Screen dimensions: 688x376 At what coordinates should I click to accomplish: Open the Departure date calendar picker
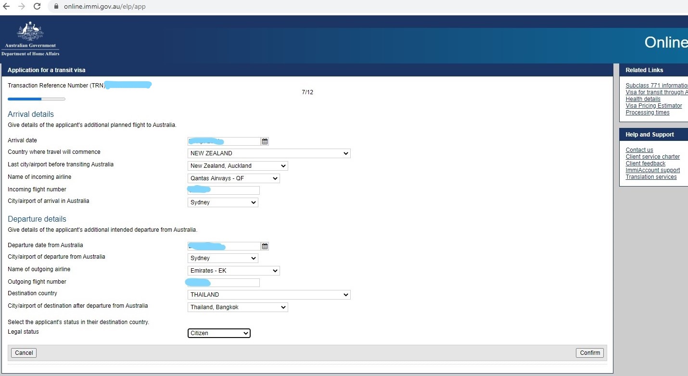265,246
